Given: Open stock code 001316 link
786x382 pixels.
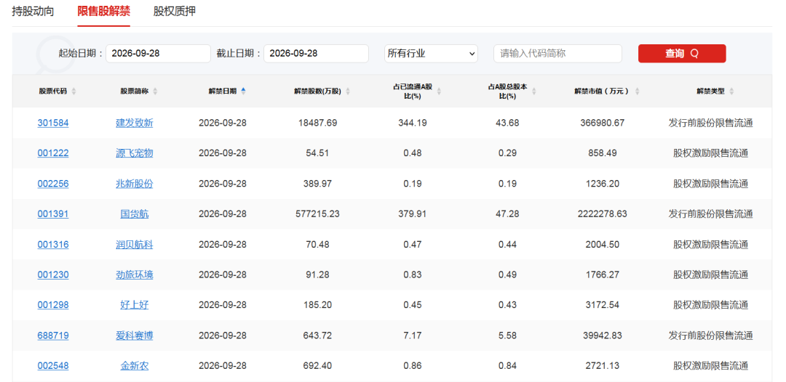Looking at the screenshot, I should [x=53, y=245].
